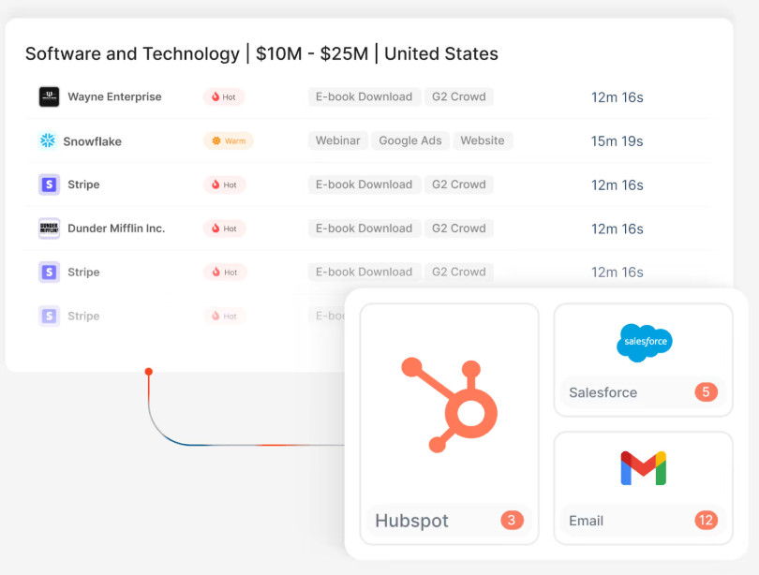Click the flame icon in Stripe's Hot badge

click(x=217, y=184)
